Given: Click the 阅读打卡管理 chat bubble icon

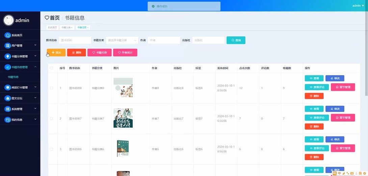Looking at the screenshot, I should (x=8, y=88).
